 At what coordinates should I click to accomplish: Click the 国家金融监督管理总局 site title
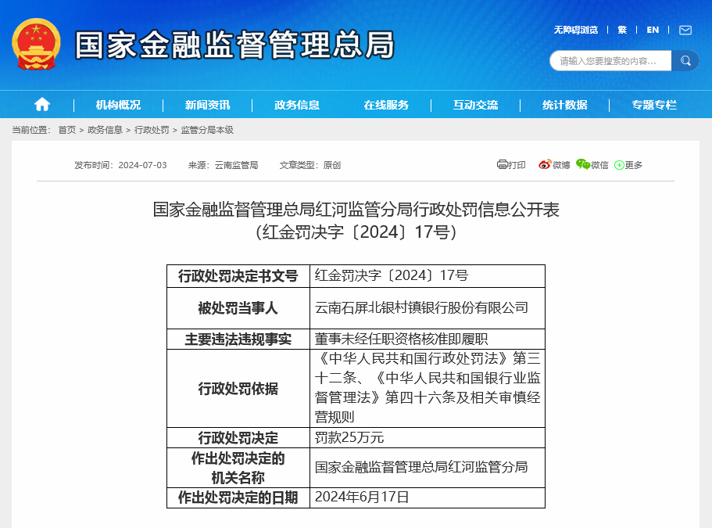point(234,45)
